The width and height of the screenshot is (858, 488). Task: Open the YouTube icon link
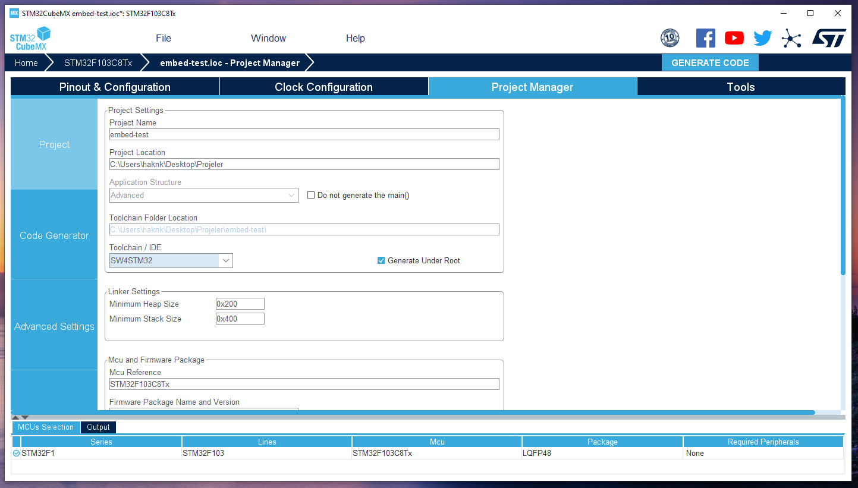click(x=734, y=38)
